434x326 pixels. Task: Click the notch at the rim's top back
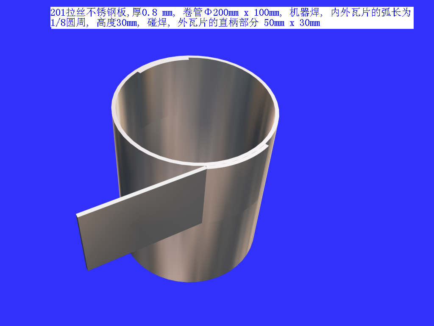tap(188, 59)
